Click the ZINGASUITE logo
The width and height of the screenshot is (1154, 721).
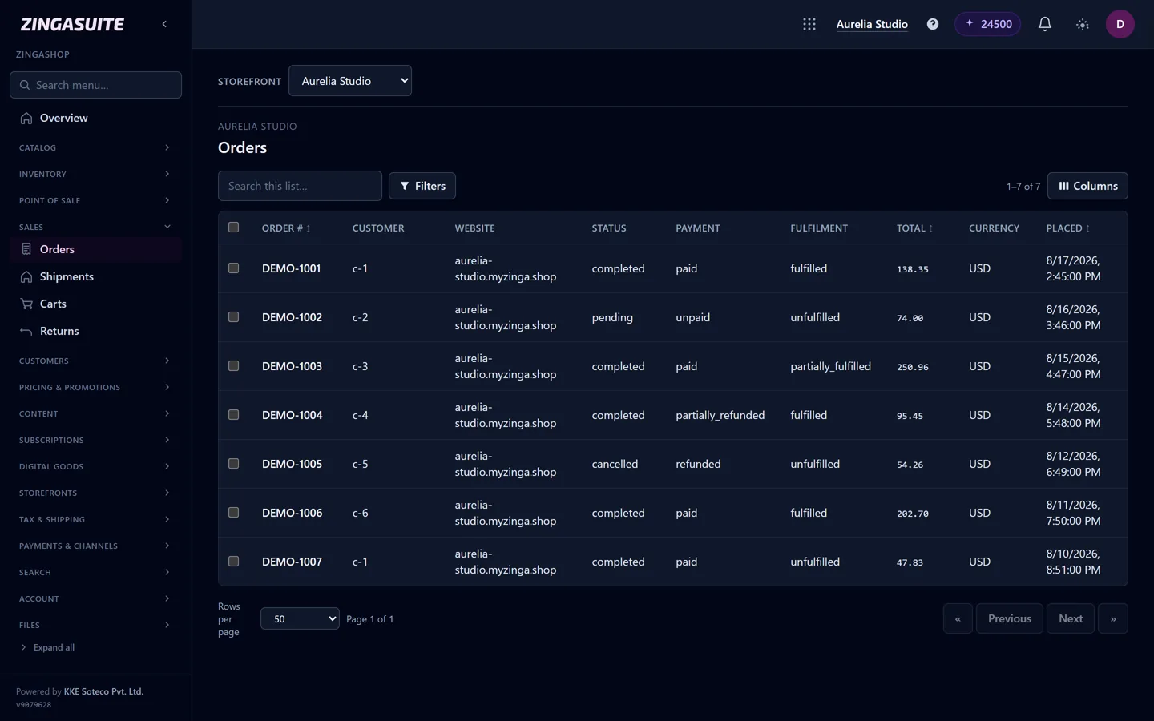click(72, 24)
